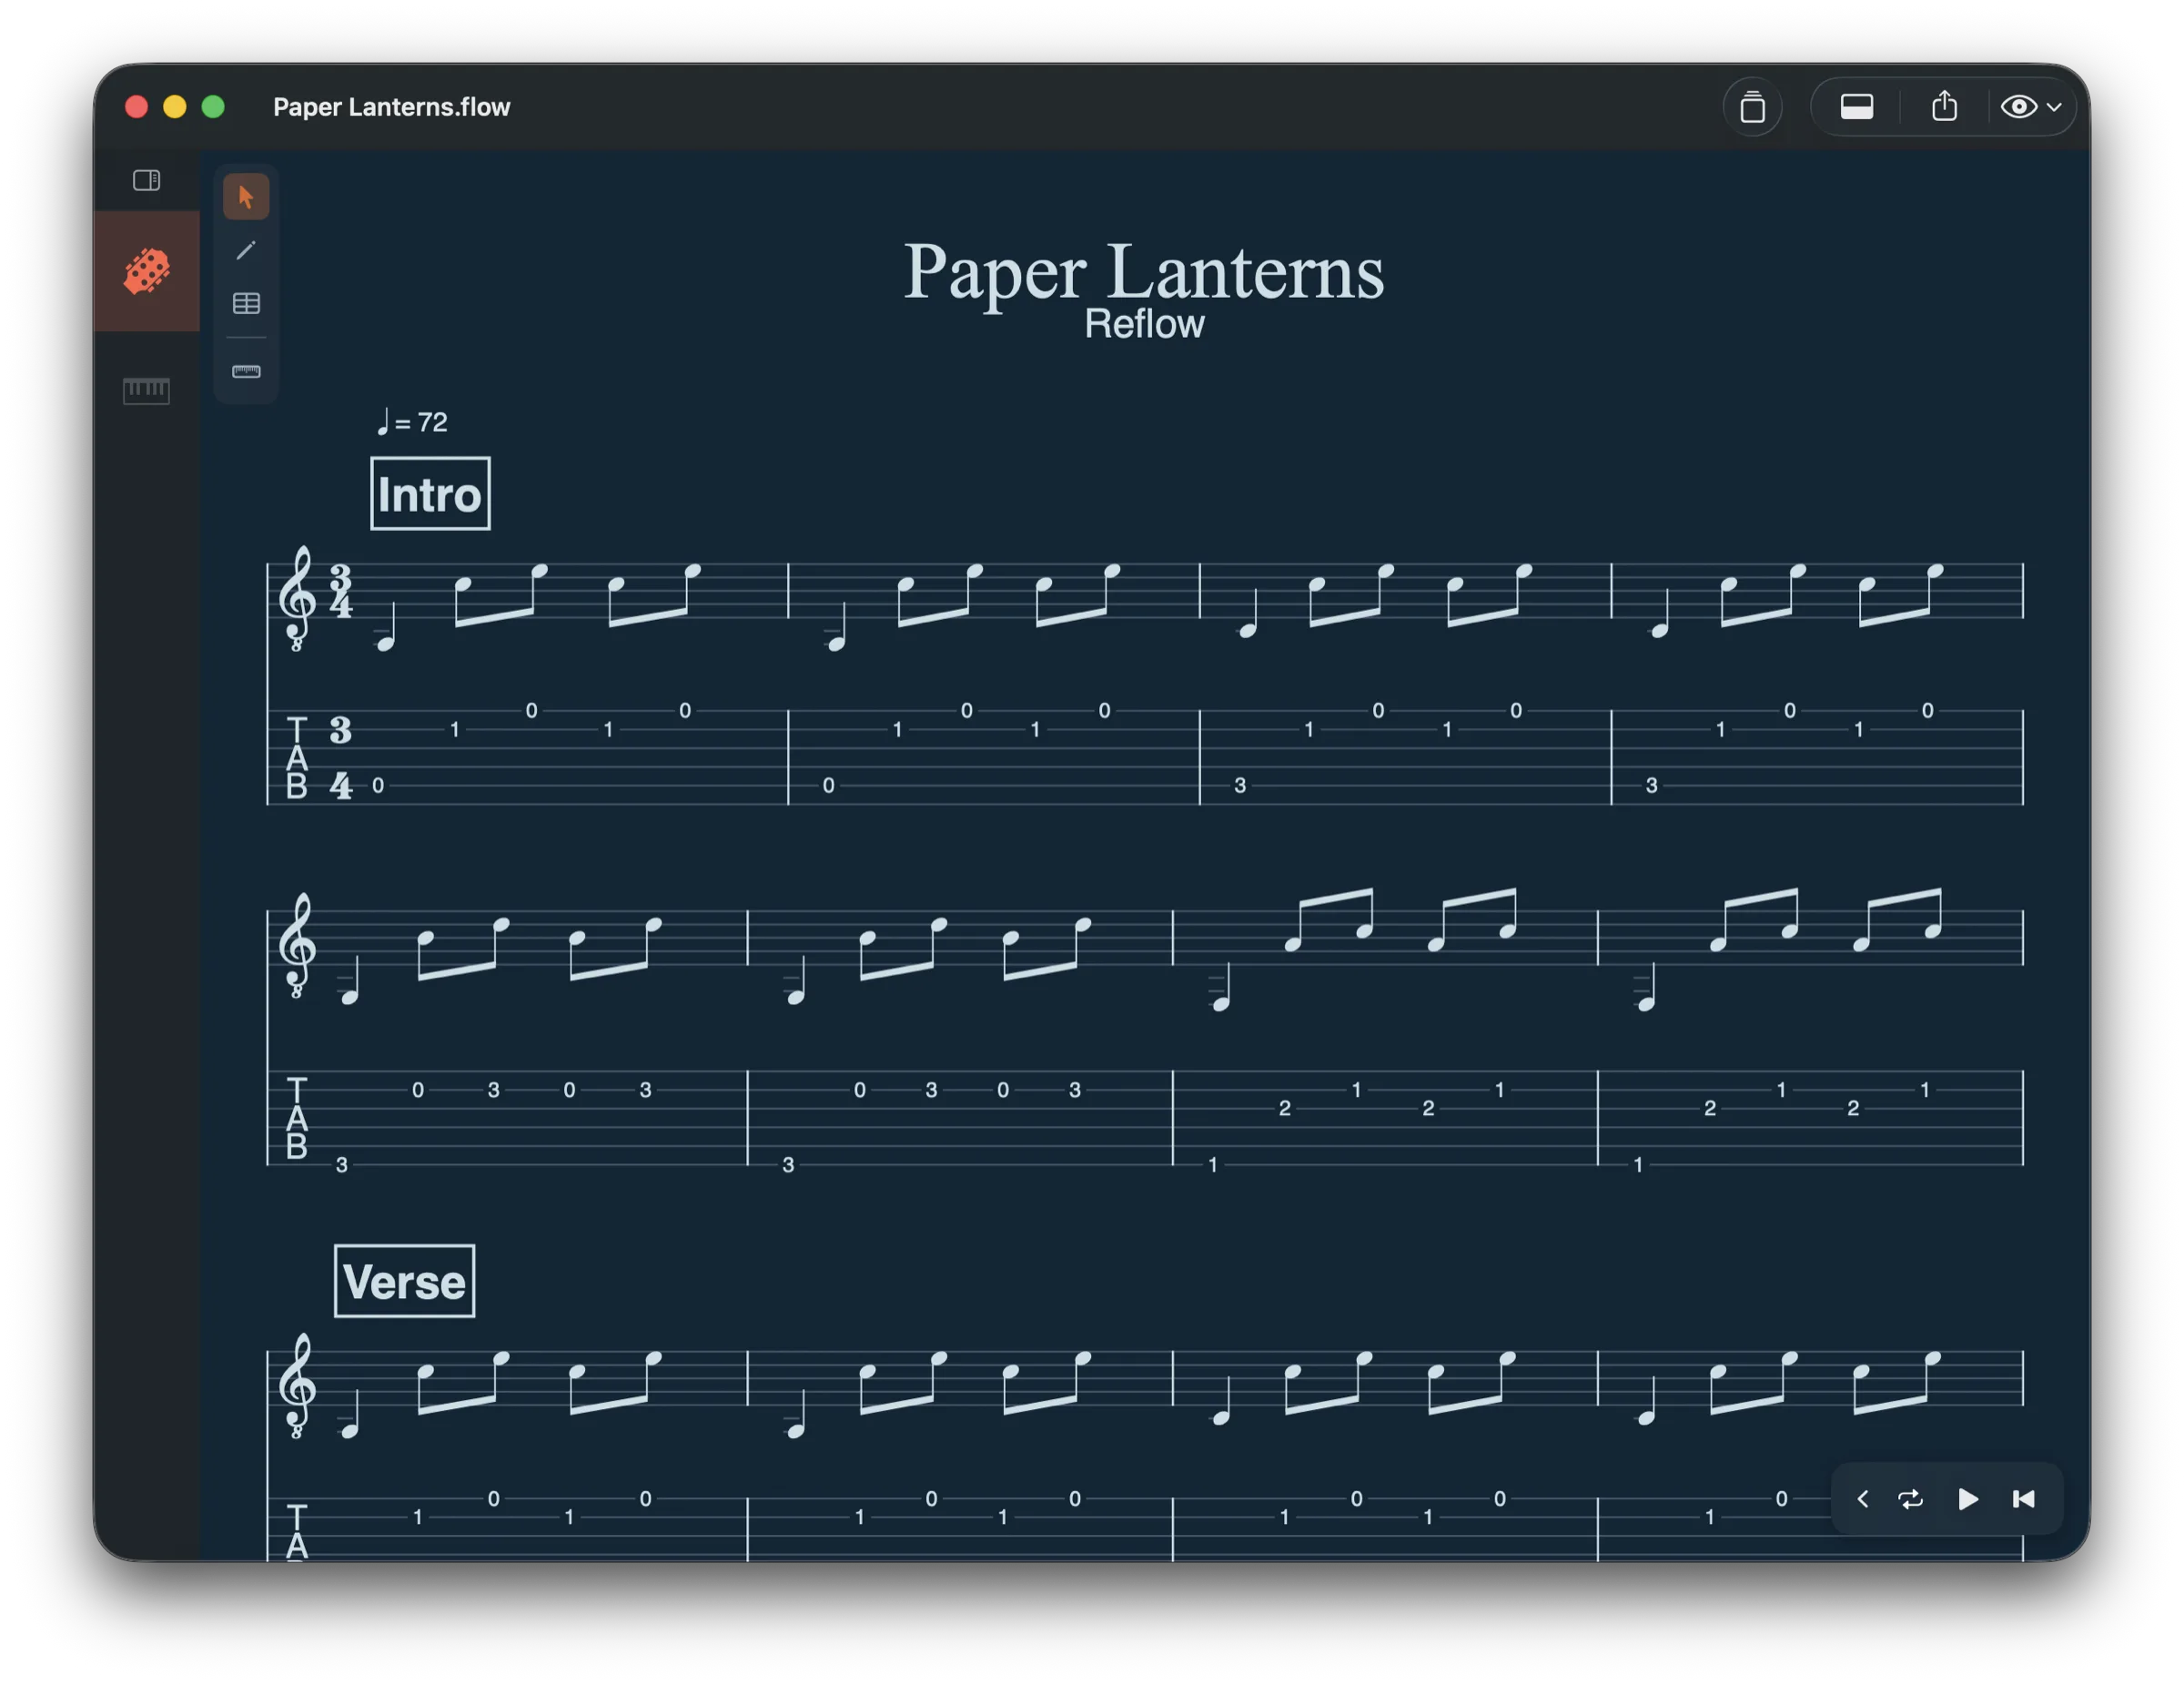The height and width of the screenshot is (1685, 2184).
Task: Click the share export icon
Action: click(1944, 105)
